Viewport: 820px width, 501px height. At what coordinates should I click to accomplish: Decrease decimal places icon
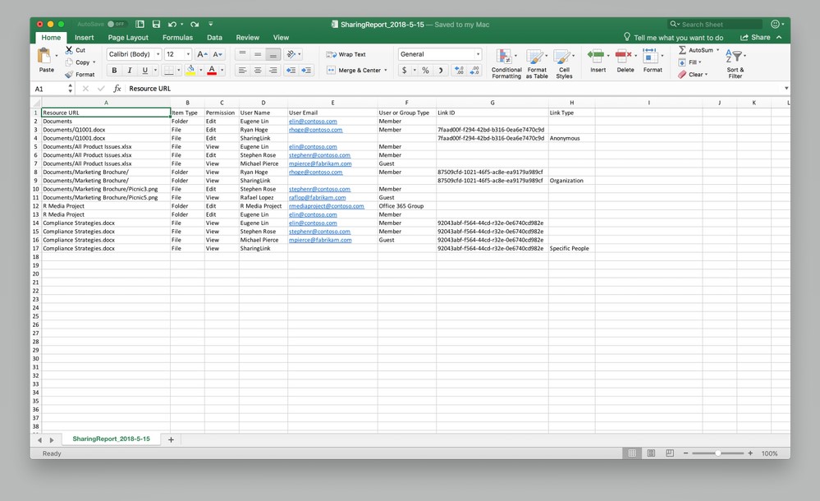(474, 70)
